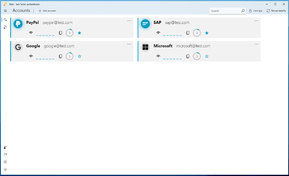Reveal the Microsoft account code
The height and width of the screenshot is (176, 289).
point(158,56)
